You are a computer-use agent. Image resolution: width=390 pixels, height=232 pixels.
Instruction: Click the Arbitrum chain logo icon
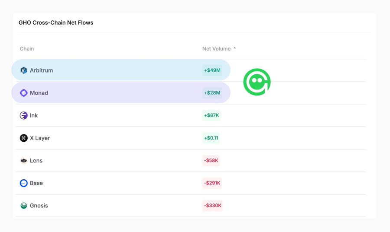[x=24, y=70]
